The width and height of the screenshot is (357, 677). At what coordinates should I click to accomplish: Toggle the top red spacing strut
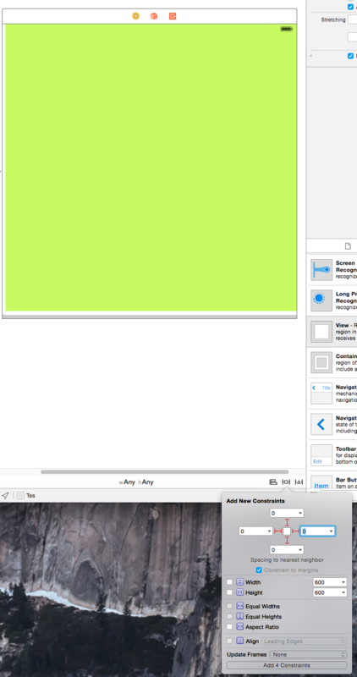point(287,522)
